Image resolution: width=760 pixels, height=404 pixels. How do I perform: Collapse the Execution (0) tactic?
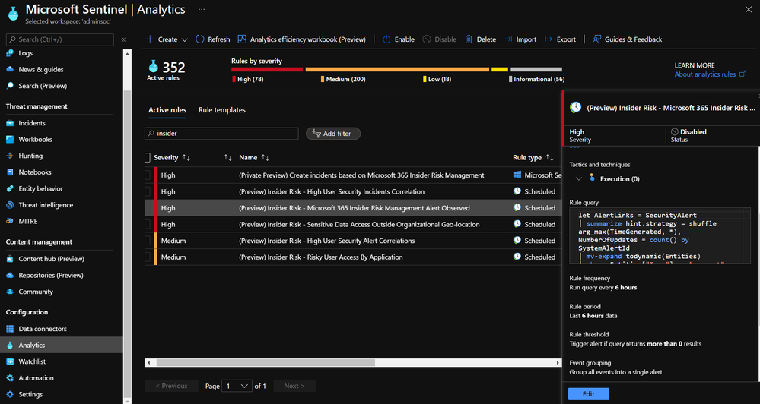578,179
